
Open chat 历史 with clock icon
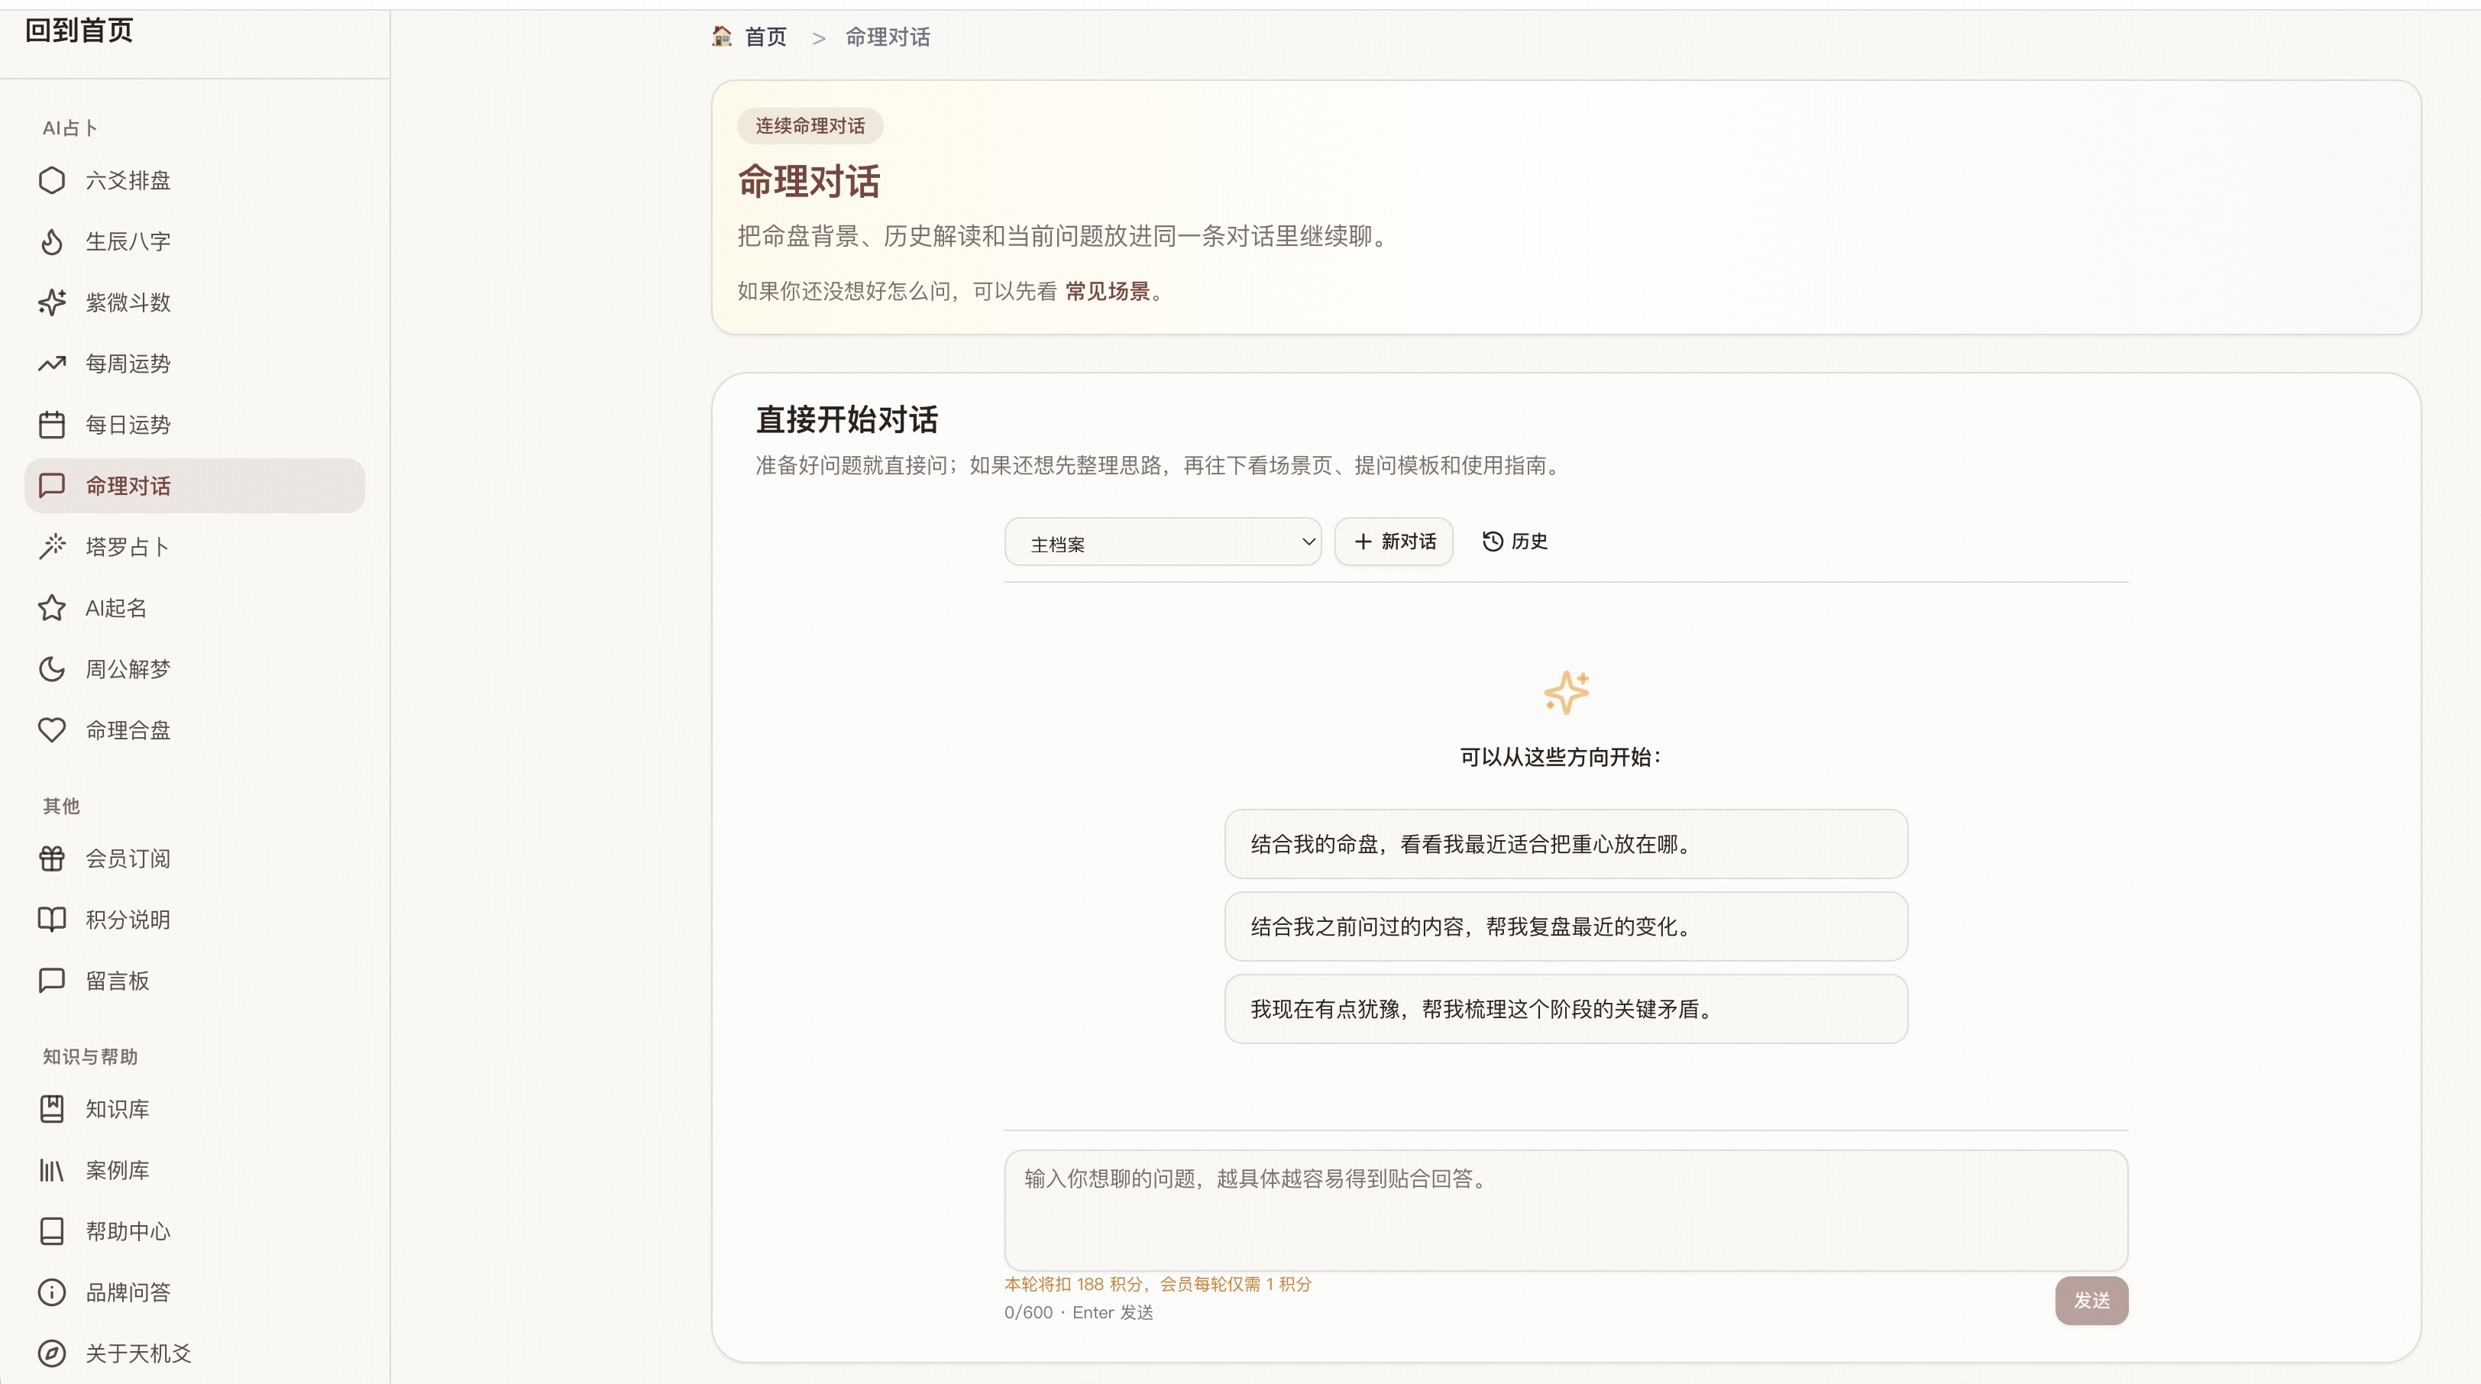(x=1514, y=542)
